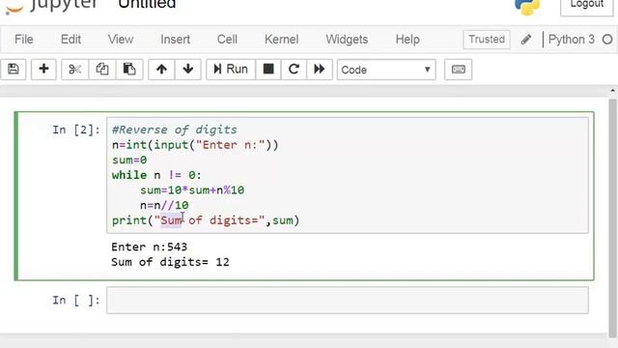This screenshot has height=348, width=618.
Task: Click the Trusted notebook button
Action: 487,40
